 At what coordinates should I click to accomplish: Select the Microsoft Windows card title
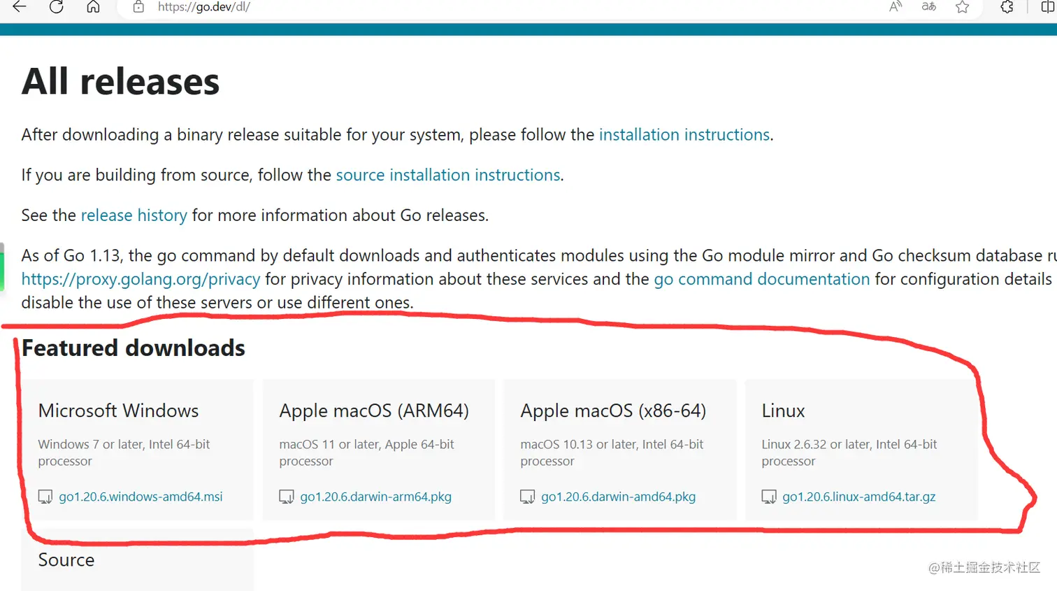tap(118, 411)
